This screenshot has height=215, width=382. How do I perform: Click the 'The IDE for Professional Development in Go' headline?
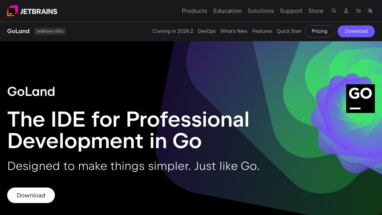tap(128, 130)
